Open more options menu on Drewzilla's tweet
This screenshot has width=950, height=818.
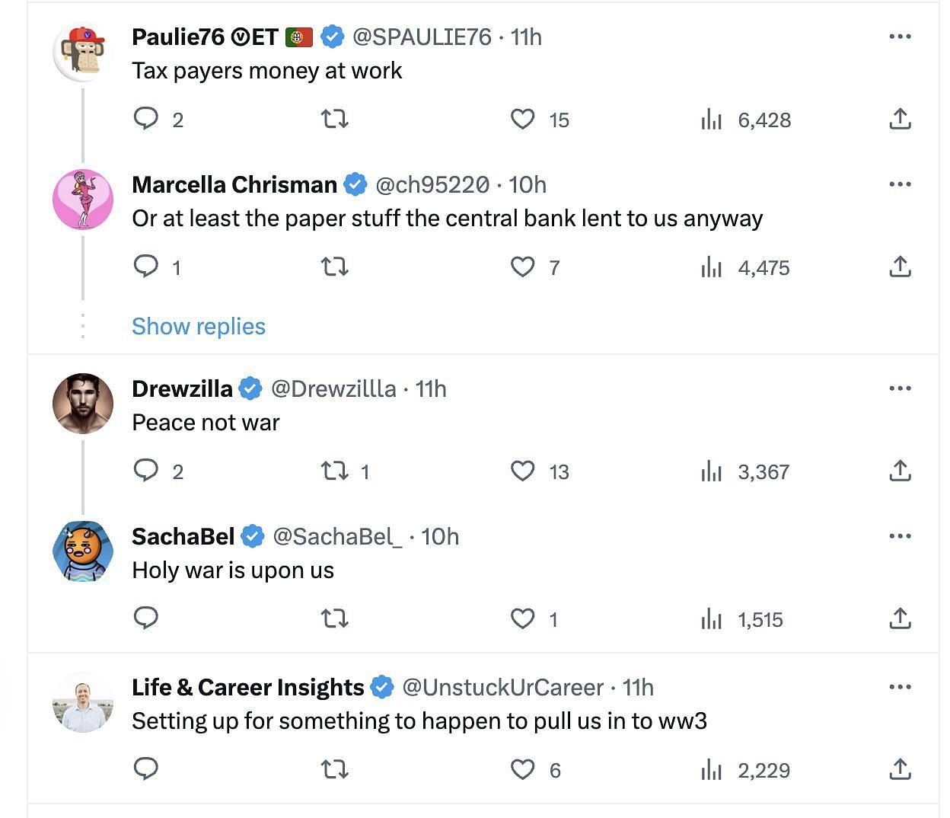tap(900, 388)
